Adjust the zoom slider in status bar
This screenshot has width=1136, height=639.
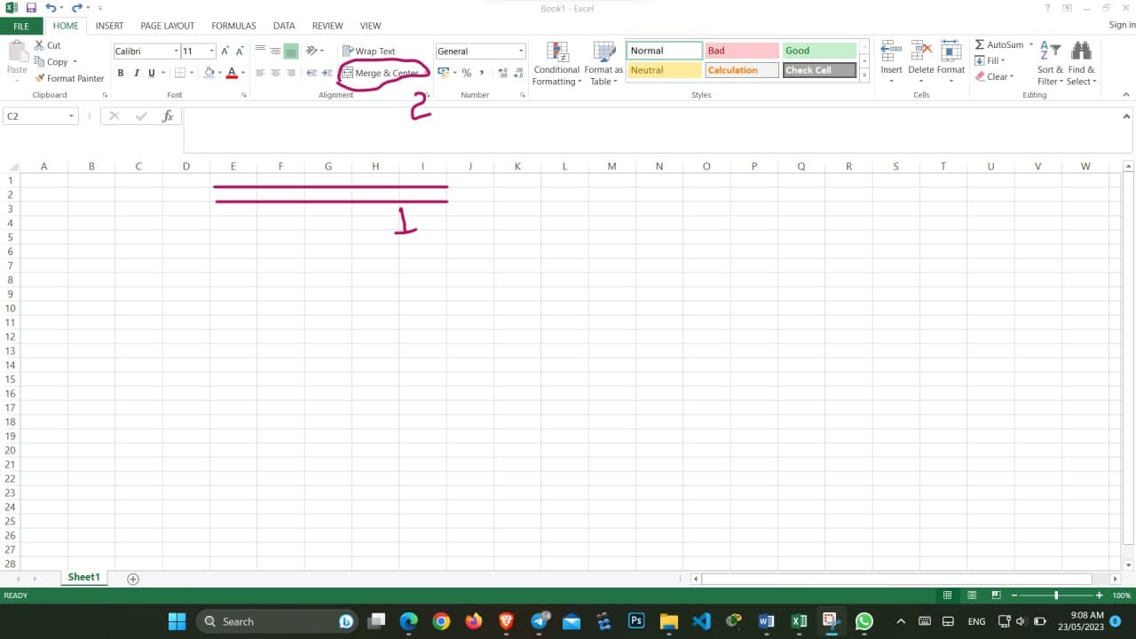1056,596
